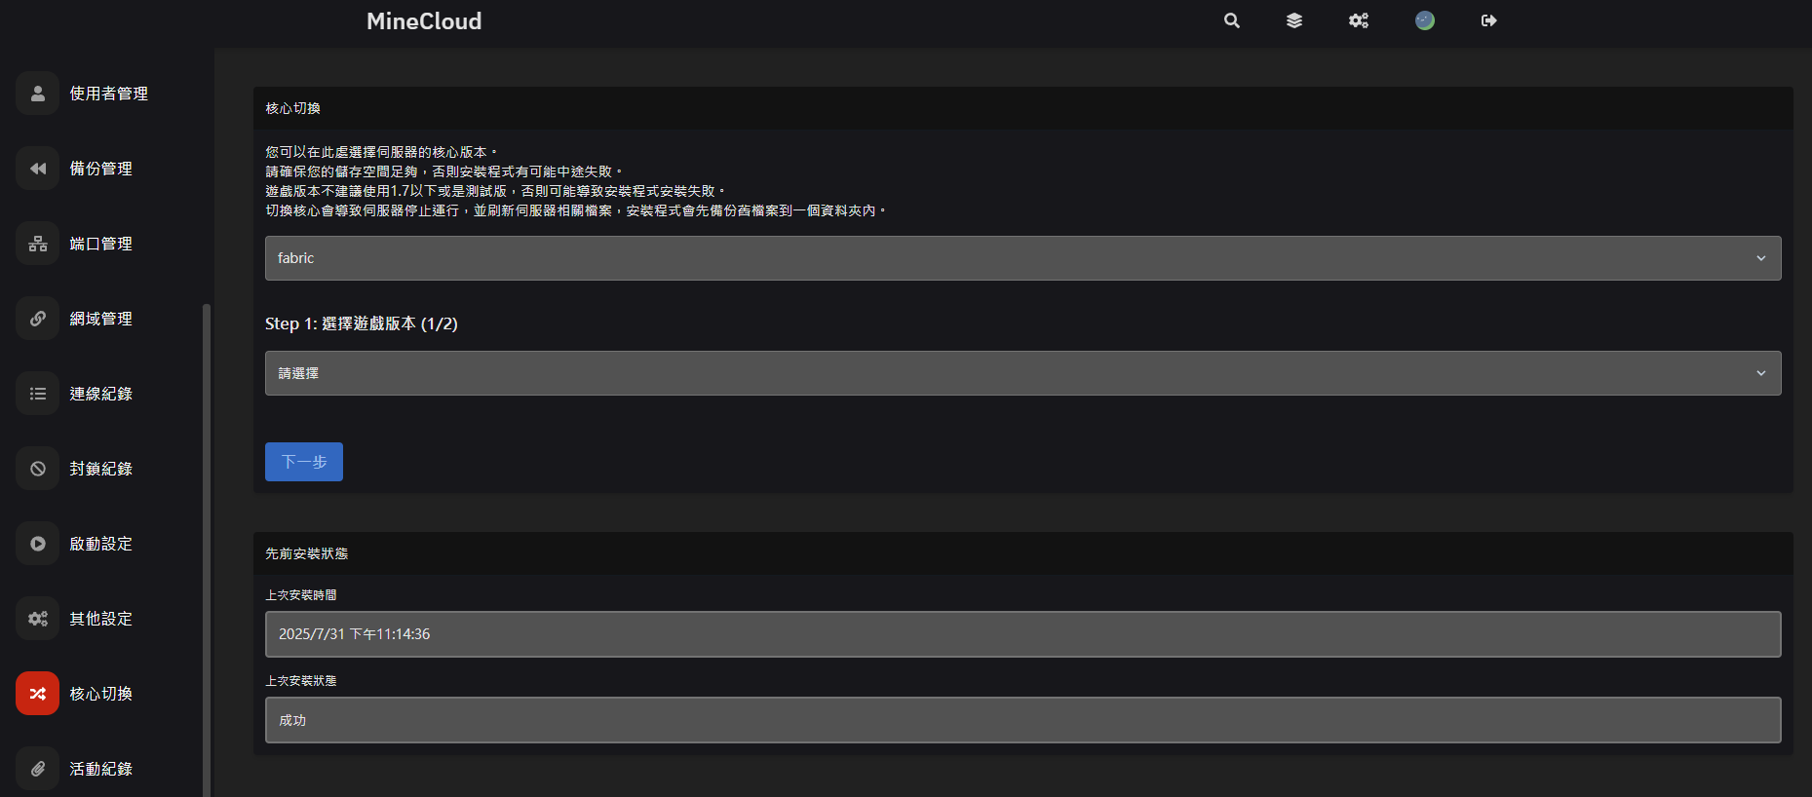Viewport: 1812px width, 797px height.
Task: Click the sidebar vertical scrollbar
Action: (x=206, y=546)
